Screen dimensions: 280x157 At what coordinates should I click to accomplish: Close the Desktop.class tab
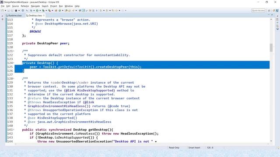point(44,16)
